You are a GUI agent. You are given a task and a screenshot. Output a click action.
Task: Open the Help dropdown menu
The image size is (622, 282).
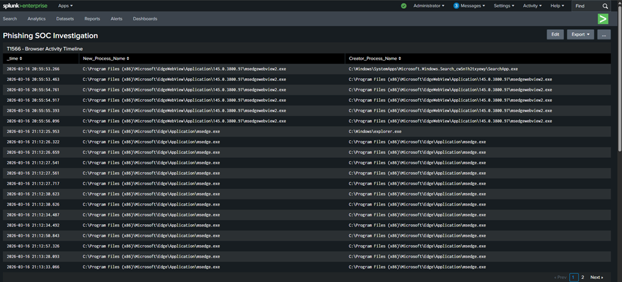[x=558, y=6]
